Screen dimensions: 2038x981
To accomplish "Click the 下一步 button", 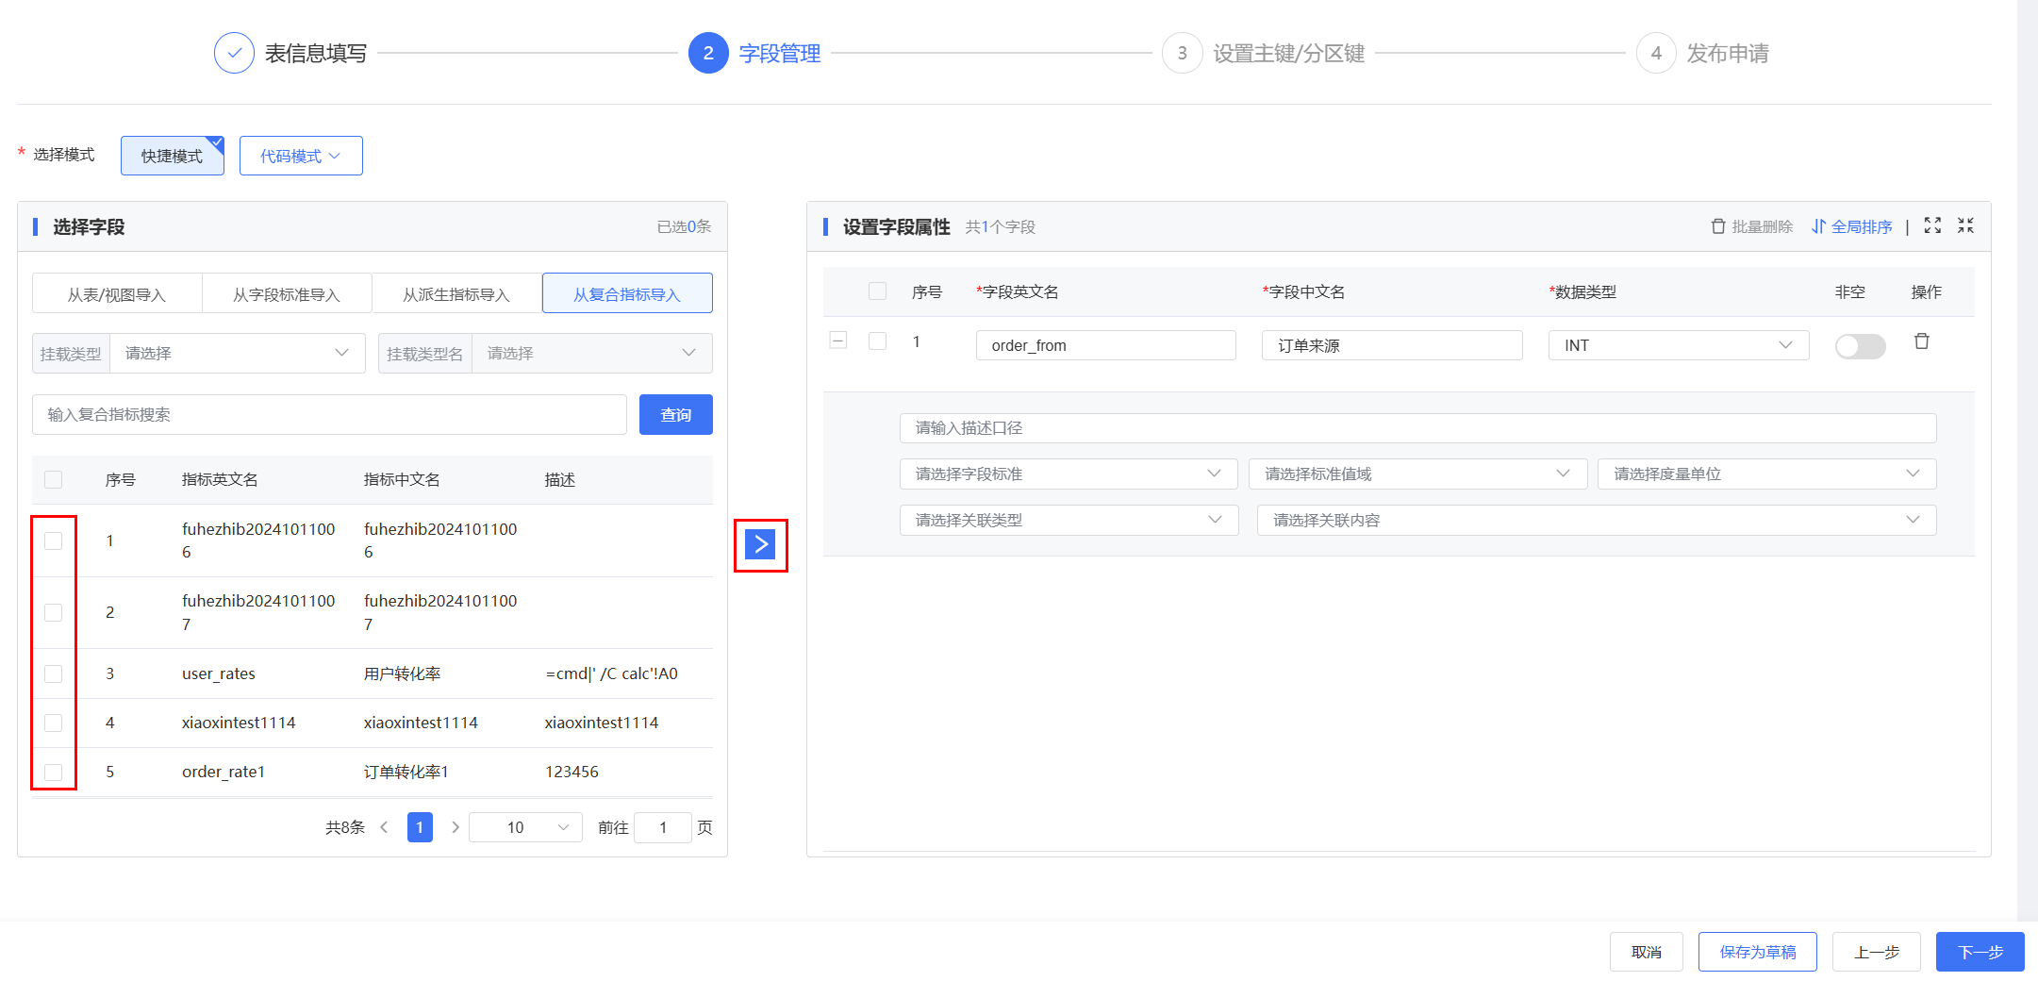I will coord(1980,952).
